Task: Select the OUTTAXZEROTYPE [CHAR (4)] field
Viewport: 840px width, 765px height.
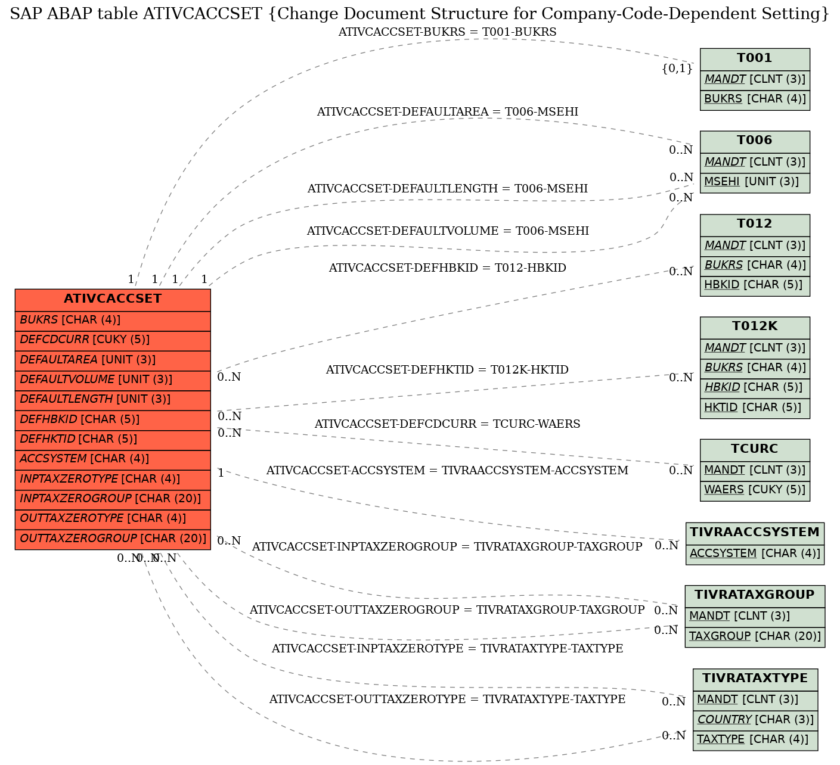Action: (113, 519)
